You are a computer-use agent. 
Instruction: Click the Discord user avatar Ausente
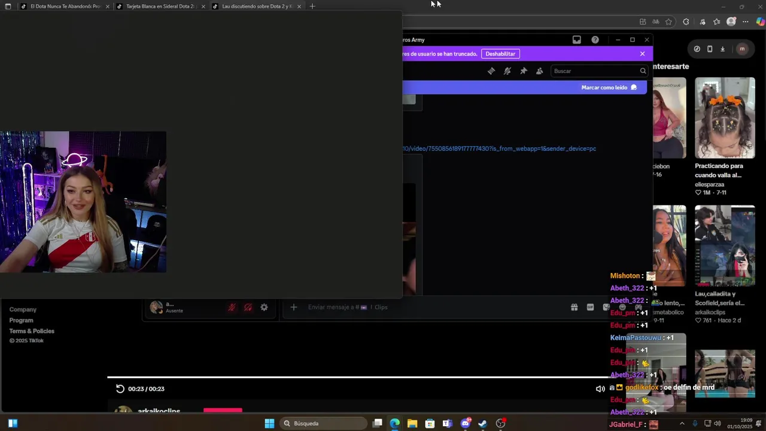pyautogui.click(x=156, y=307)
